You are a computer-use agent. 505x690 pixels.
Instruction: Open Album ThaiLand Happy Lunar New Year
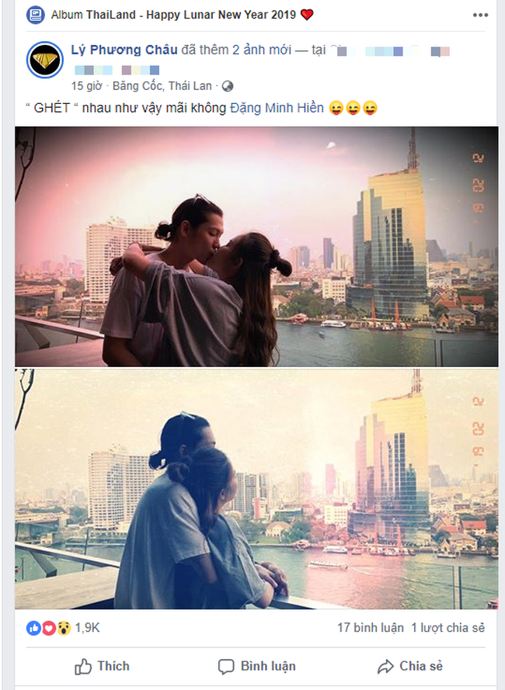pos(173,15)
